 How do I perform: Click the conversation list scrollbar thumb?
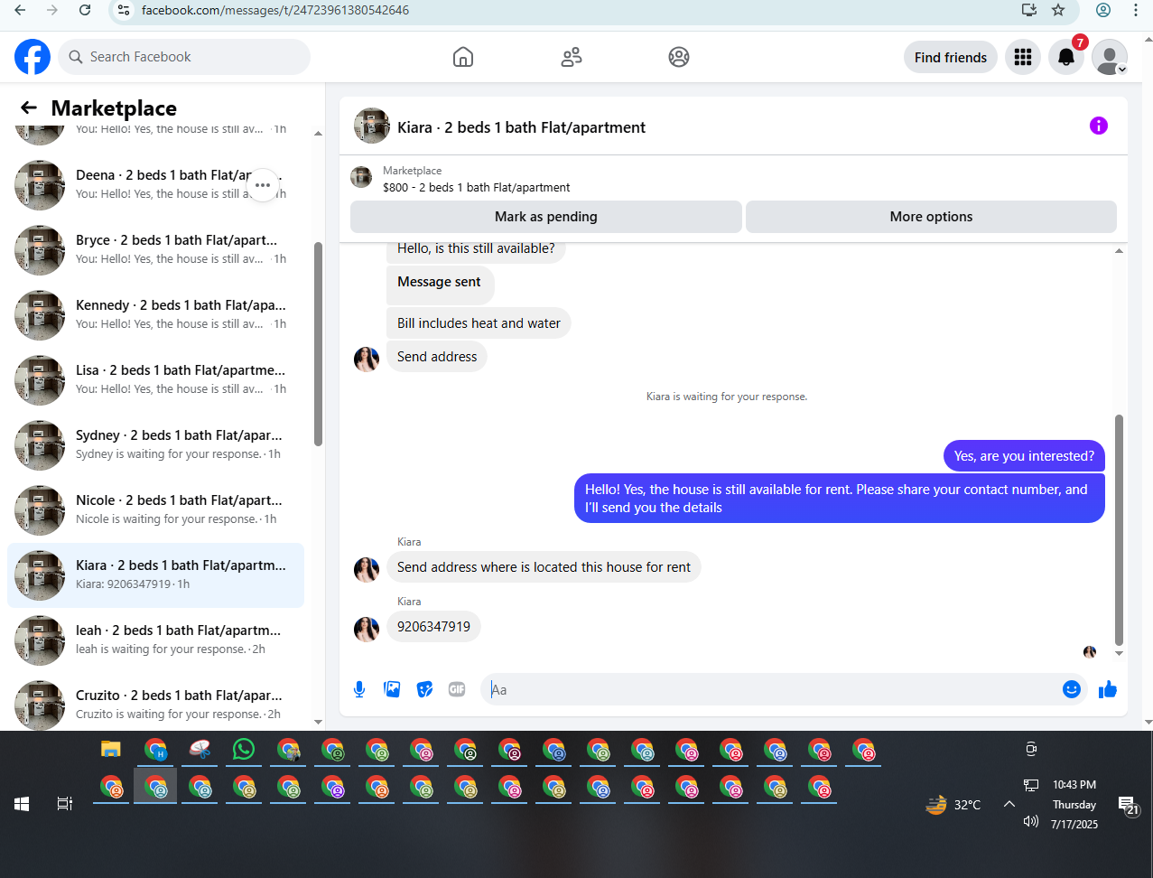[x=318, y=343]
